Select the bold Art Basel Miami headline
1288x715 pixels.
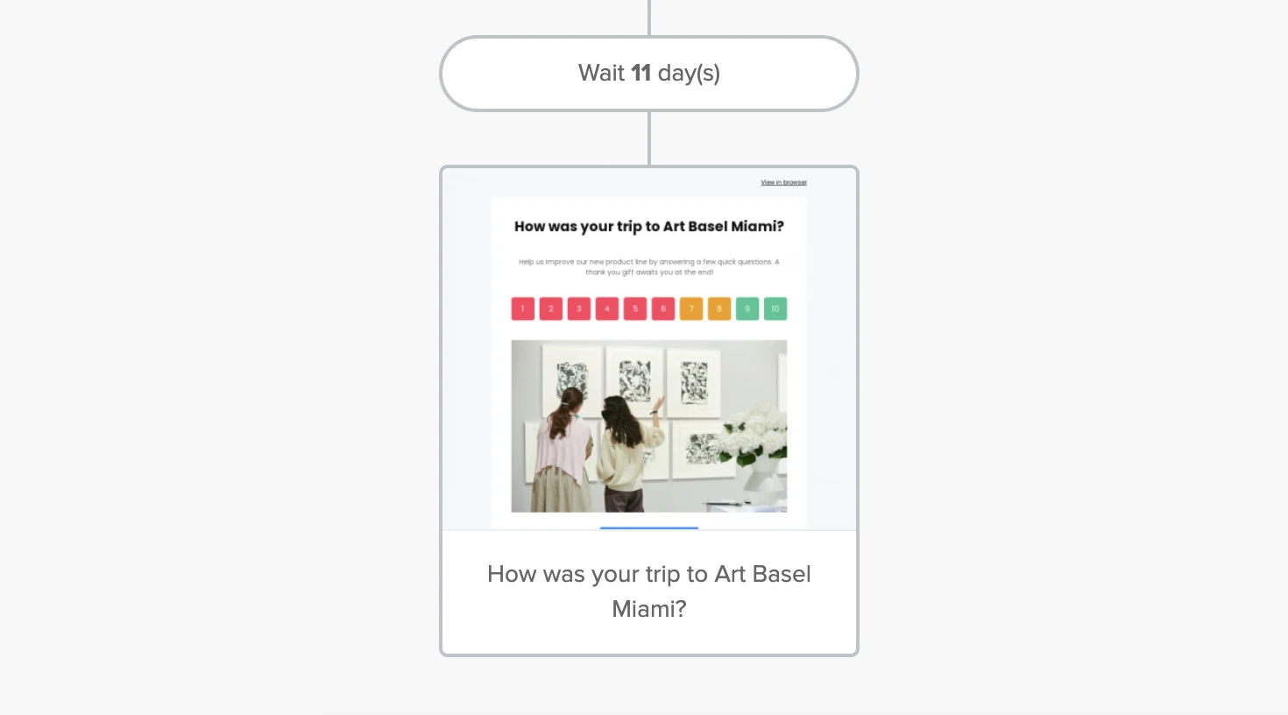648,226
